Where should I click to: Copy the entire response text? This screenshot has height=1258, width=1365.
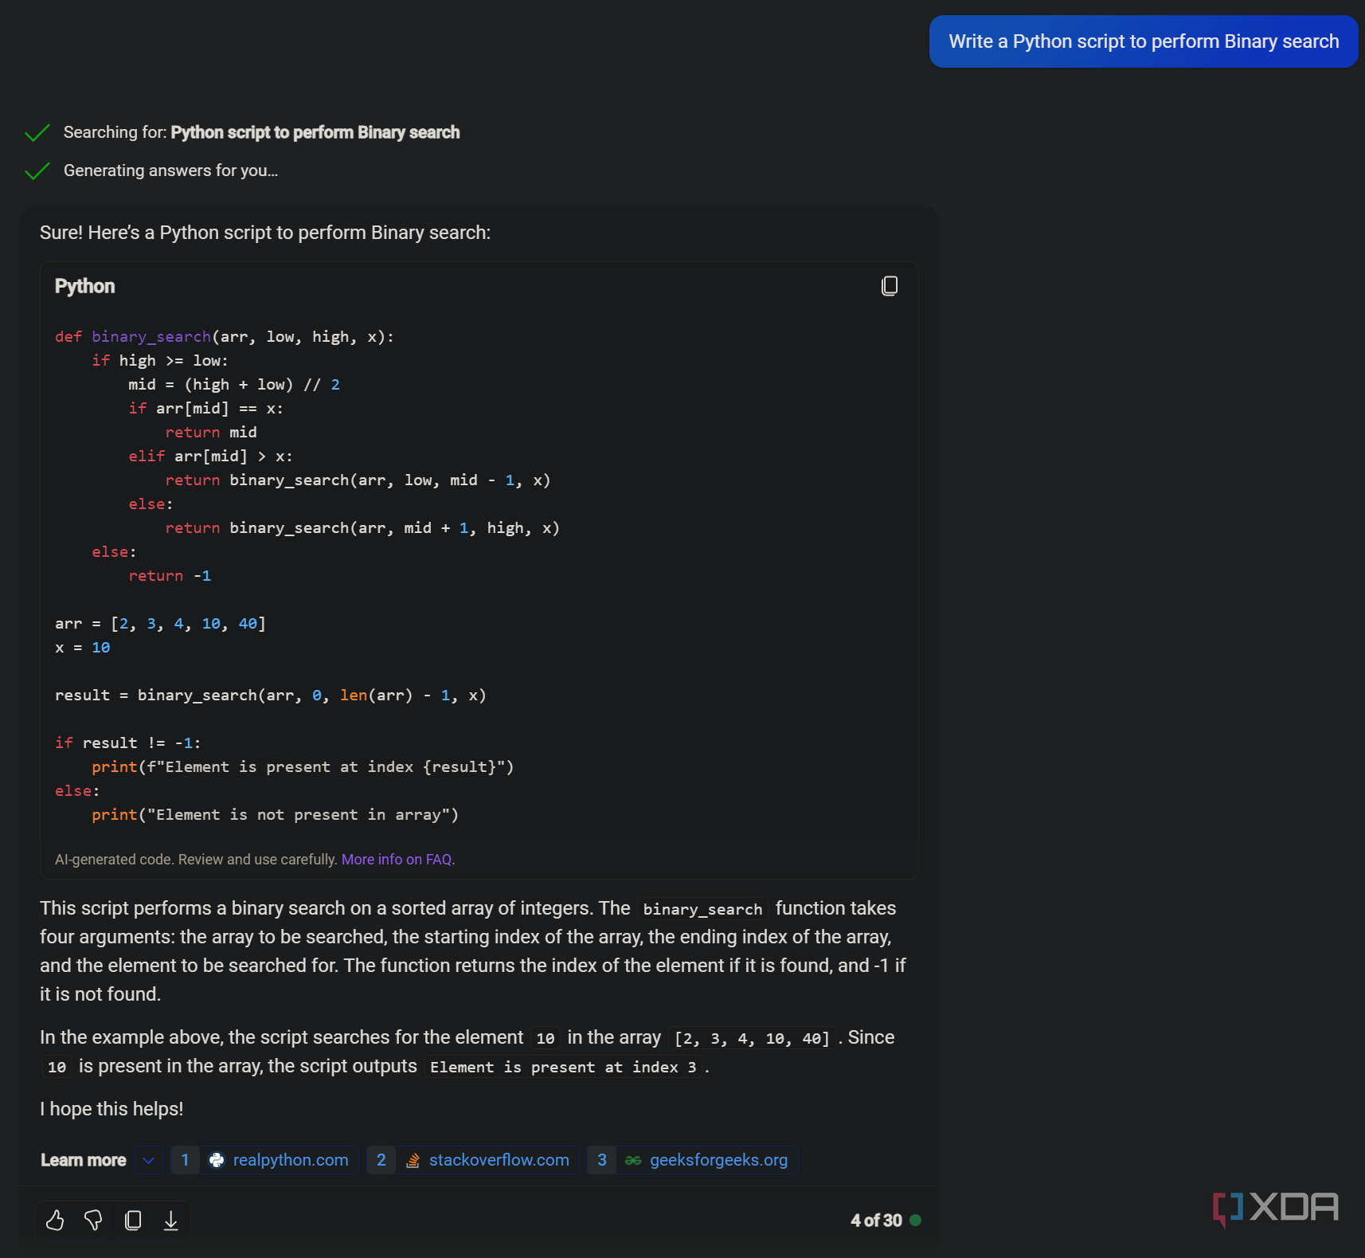pos(133,1220)
